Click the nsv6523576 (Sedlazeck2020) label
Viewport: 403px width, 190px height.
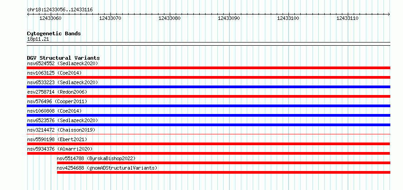click(62, 120)
